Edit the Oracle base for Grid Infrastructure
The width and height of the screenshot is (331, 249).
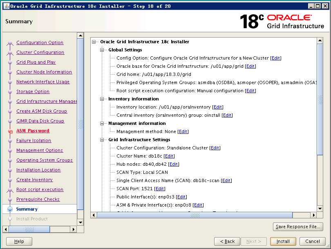pos(250,66)
